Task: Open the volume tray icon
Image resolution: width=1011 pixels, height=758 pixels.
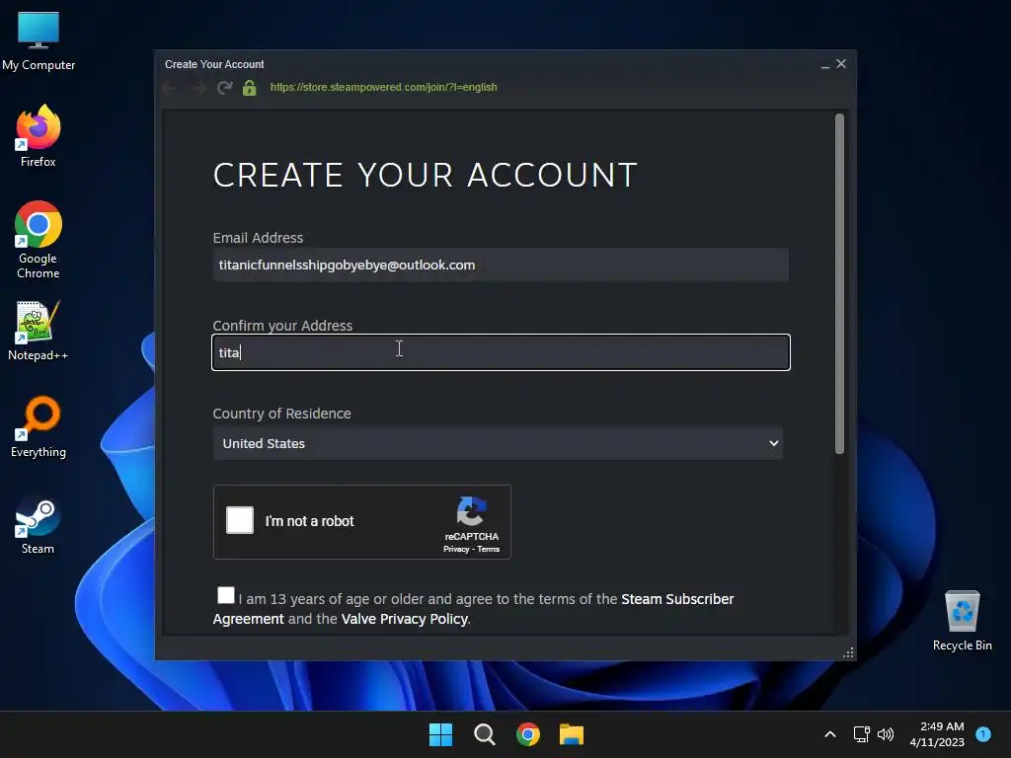Action: pos(886,734)
